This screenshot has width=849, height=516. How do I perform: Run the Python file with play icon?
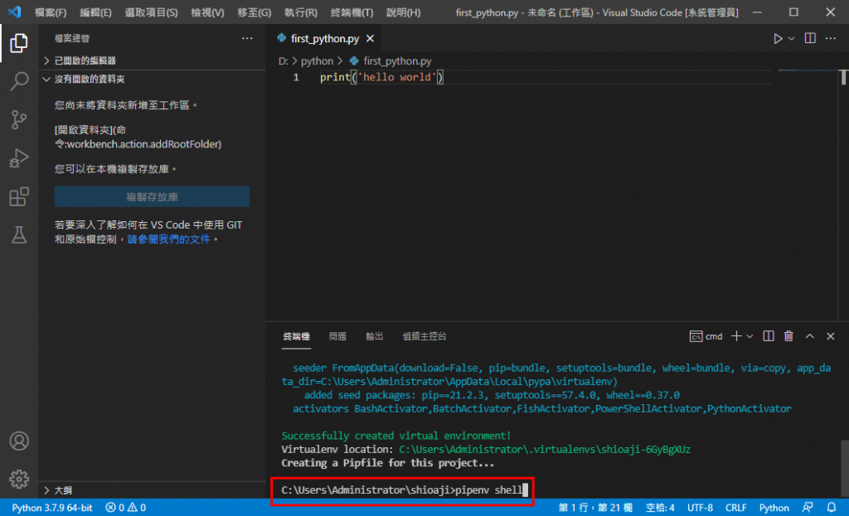778,38
